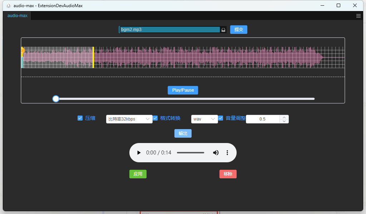Screen dimensions: 366x214
Task: Click the zoom slider handle under Play/Pause
Action: click(x=56, y=99)
